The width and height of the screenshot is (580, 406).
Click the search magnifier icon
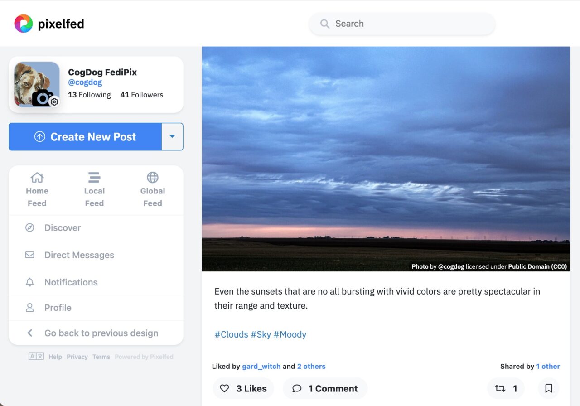point(324,24)
